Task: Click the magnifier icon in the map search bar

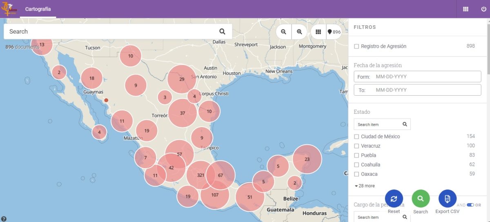Action: [222, 31]
